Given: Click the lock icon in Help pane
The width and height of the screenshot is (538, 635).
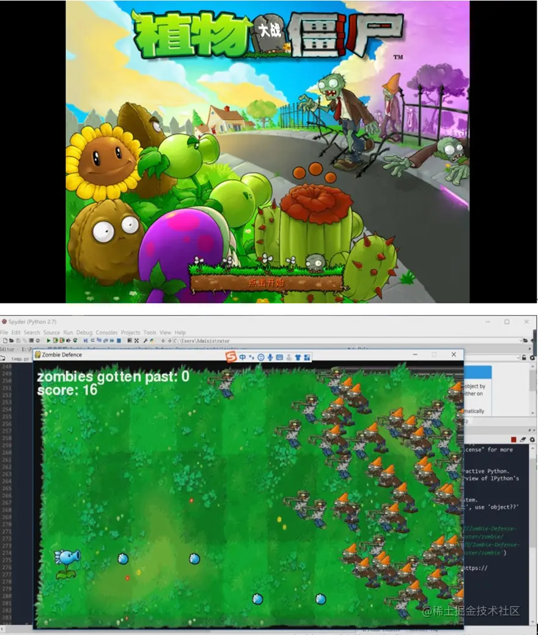Looking at the screenshot, I should 524,358.
